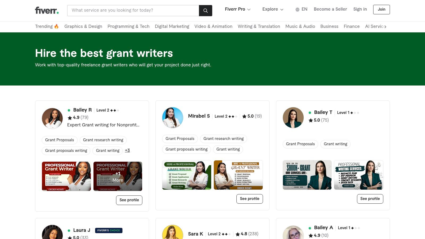Click the Fiverr's Choice badge
The width and height of the screenshot is (425, 239).
tap(109, 230)
